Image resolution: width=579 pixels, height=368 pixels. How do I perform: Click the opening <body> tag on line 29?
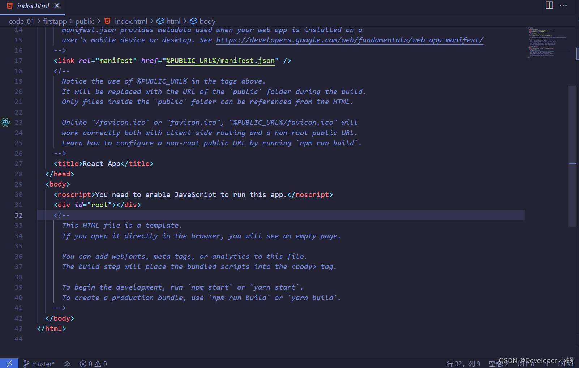(x=57, y=184)
